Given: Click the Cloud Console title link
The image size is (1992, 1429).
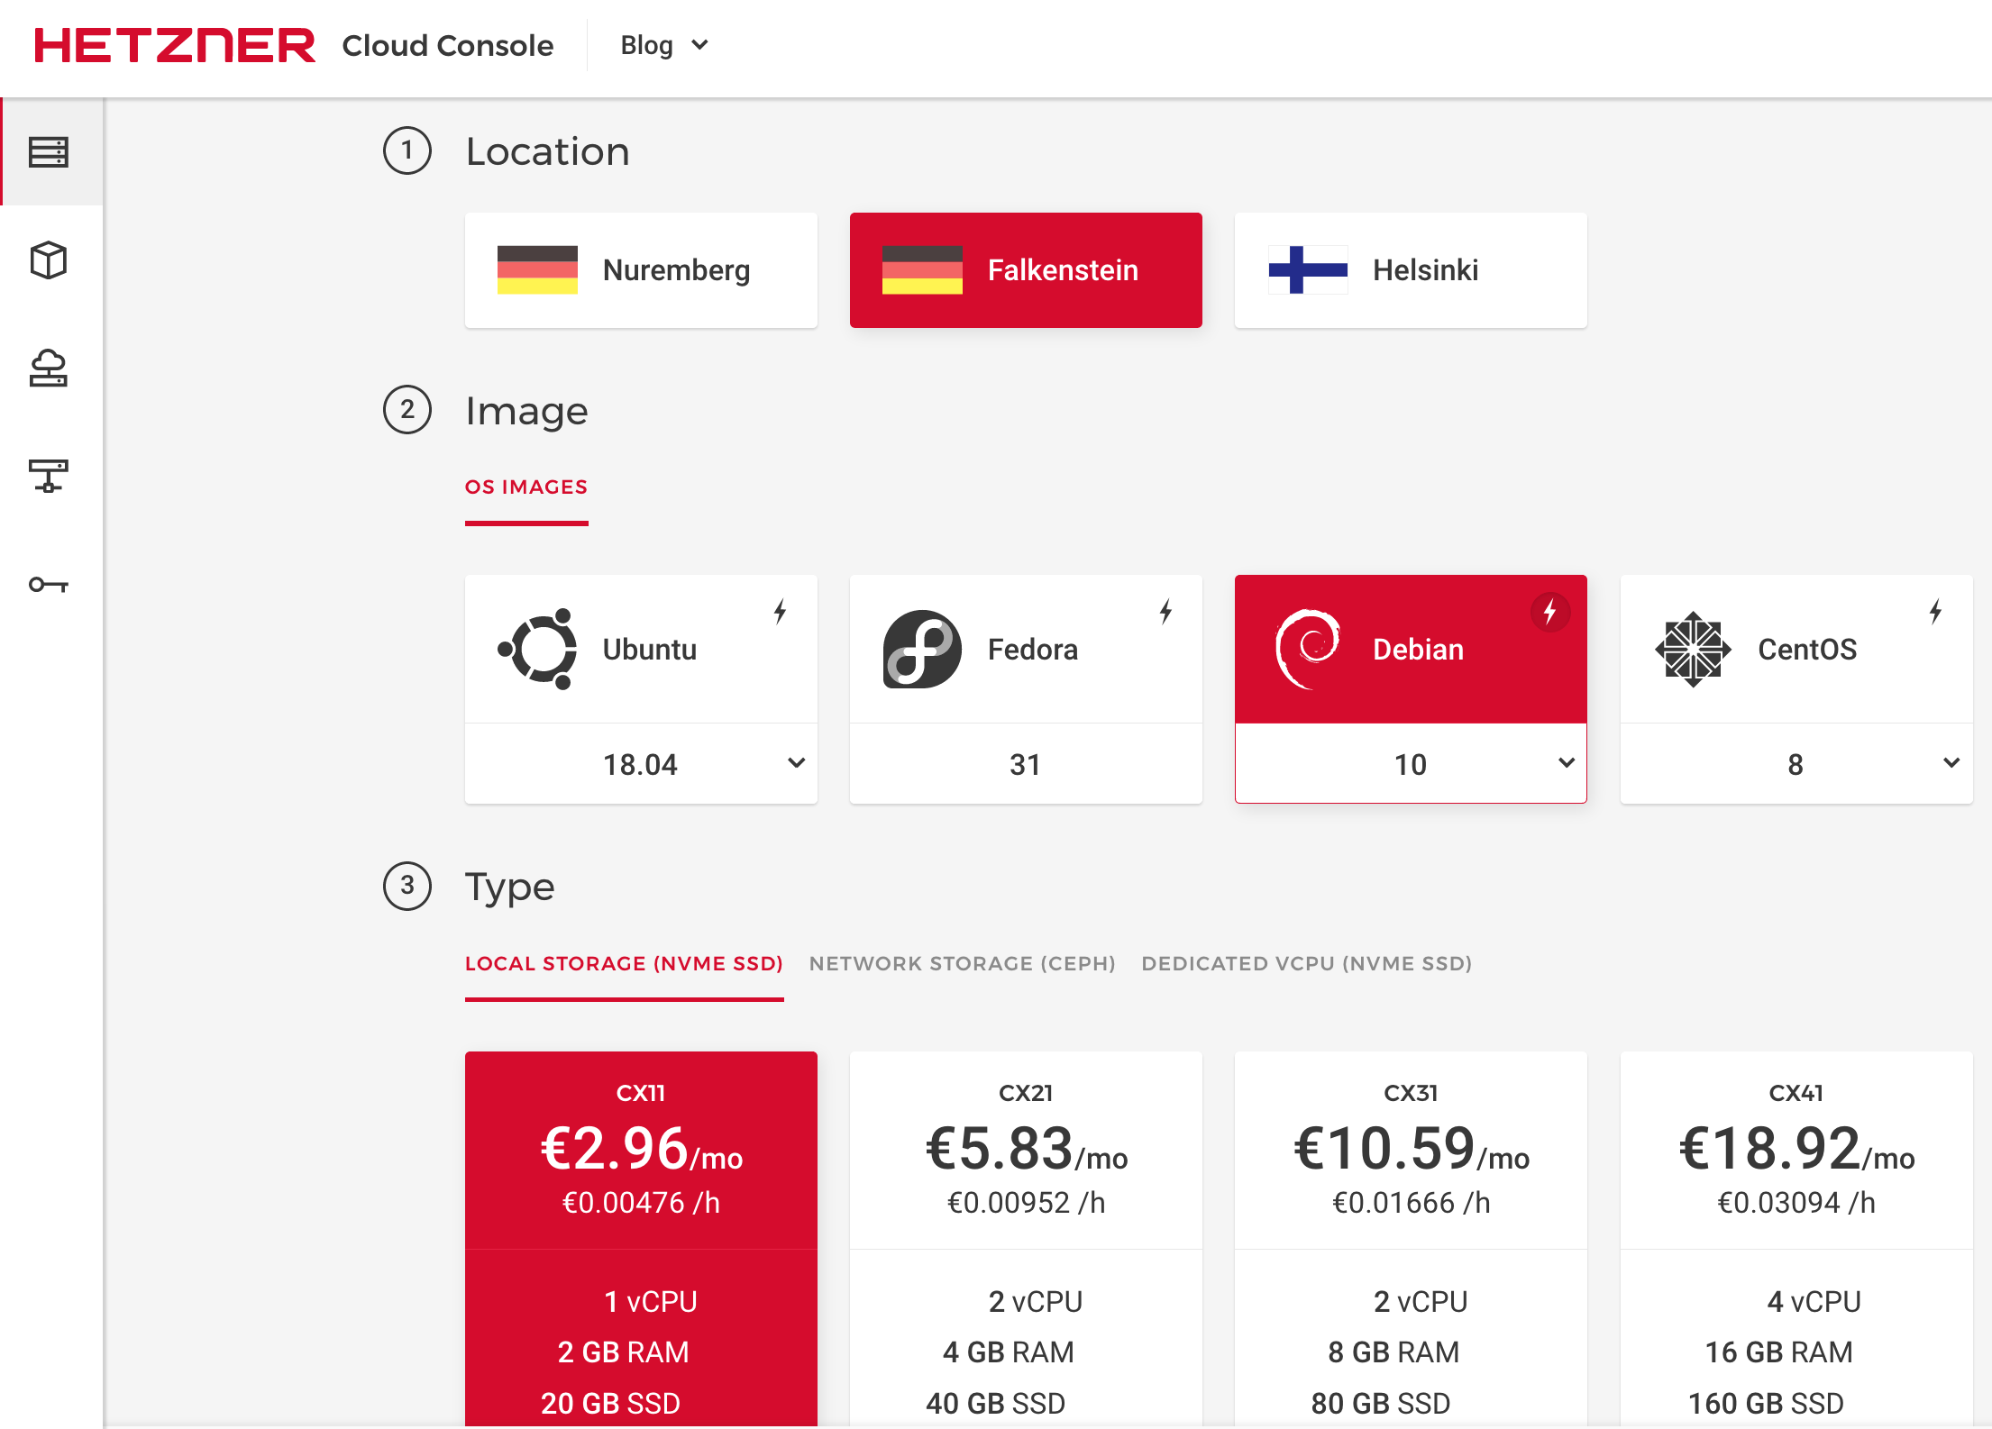Looking at the screenshot, I should [448, 46].
